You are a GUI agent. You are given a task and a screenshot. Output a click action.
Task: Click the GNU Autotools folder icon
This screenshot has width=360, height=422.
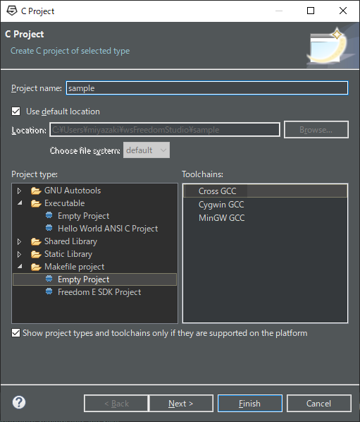pyautogui.click(x=36, y=191)
